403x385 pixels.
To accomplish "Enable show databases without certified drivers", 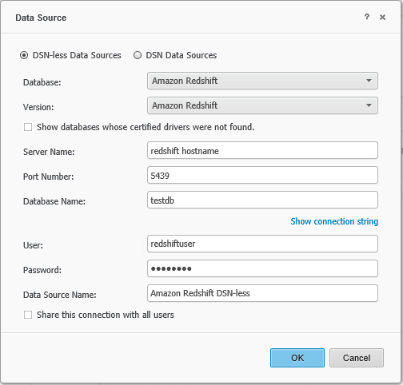I will coord(28,127).
